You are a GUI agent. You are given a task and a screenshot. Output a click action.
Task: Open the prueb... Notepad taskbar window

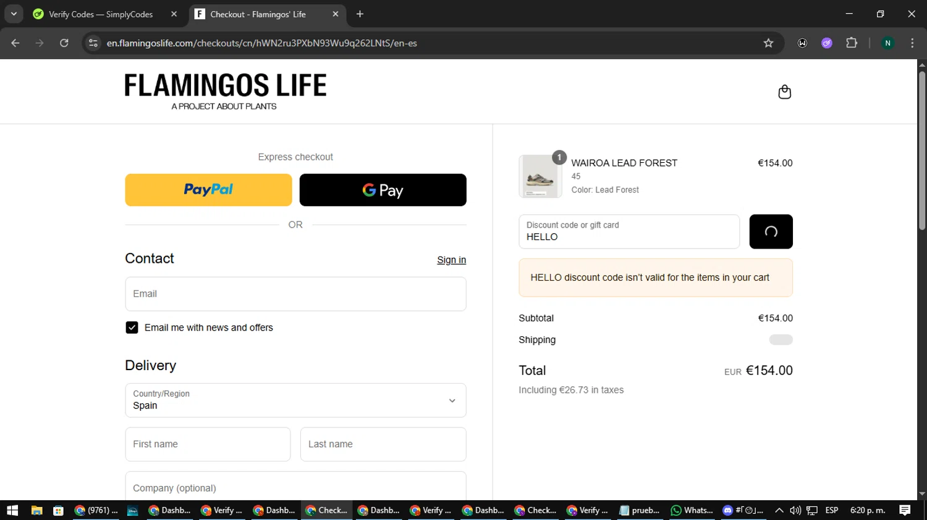click(640, 510)
